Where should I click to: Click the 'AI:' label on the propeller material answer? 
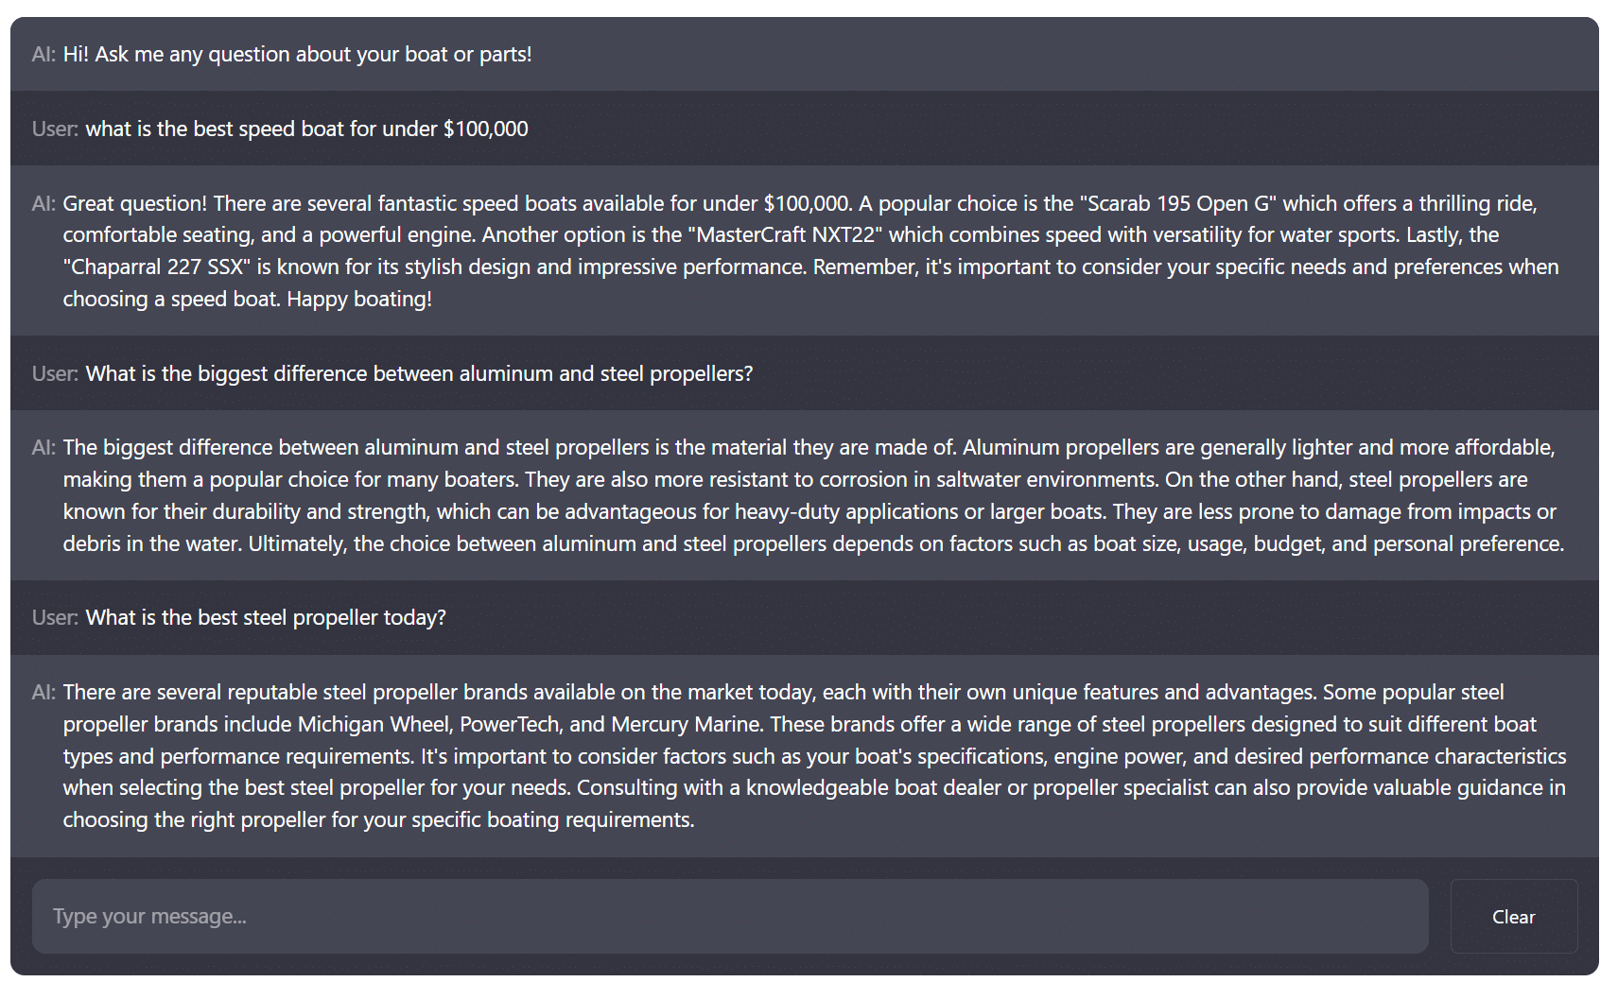point(43,447)
